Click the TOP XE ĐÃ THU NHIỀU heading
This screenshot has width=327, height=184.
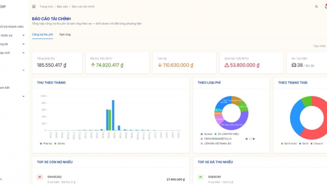pyautogui.click(x=215, y=162)
